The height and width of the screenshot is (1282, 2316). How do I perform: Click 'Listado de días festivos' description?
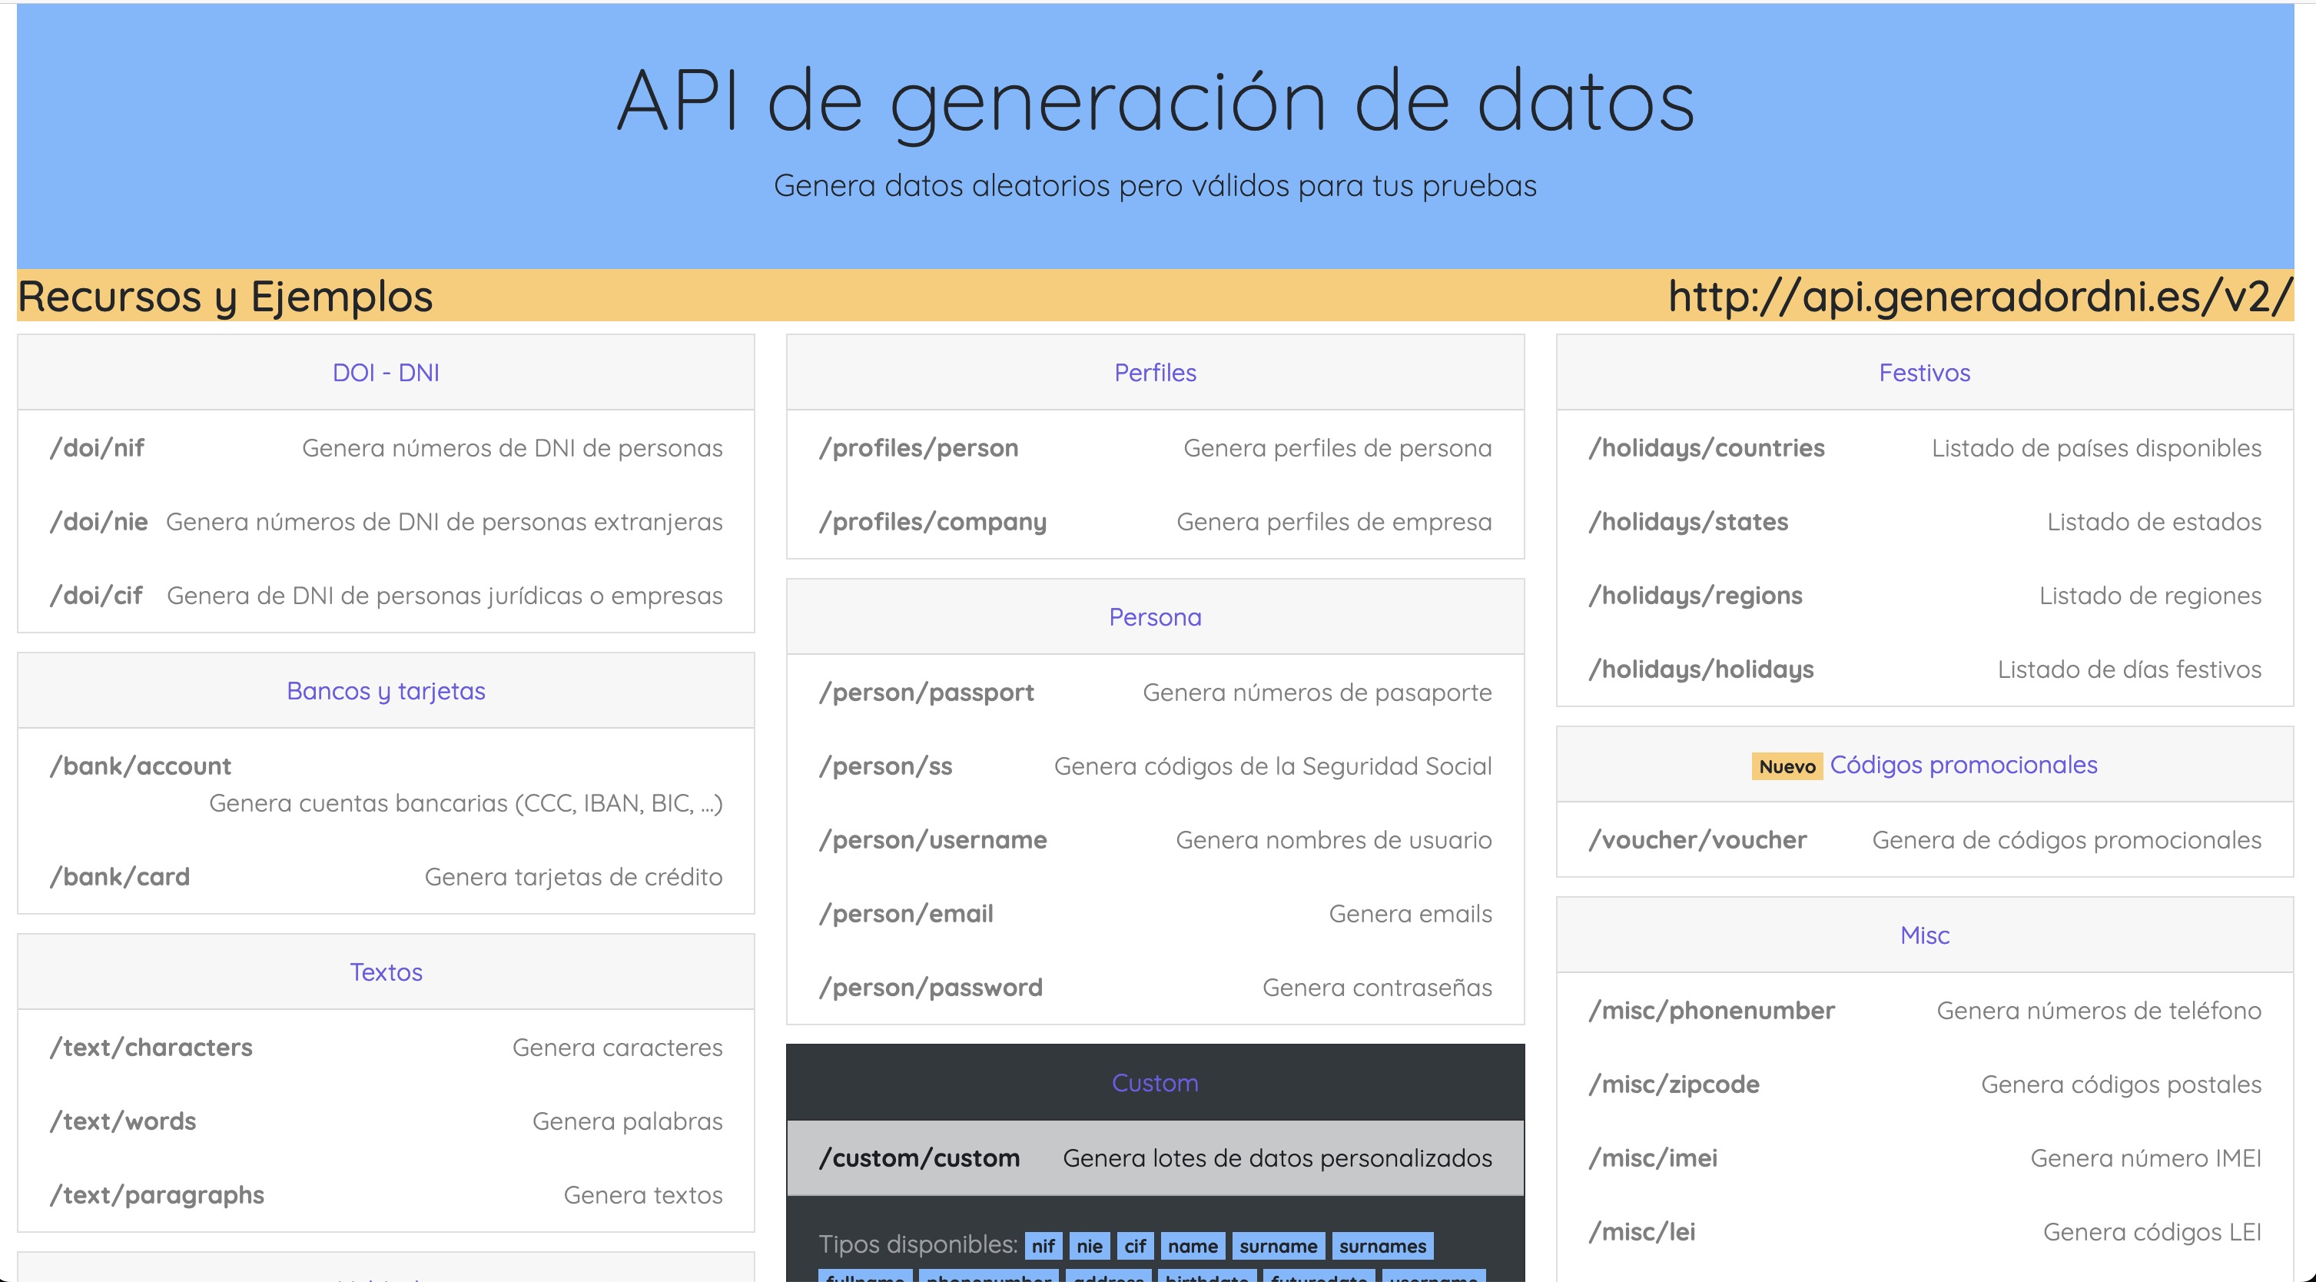pyautogui.click(x=2130, y=669)
